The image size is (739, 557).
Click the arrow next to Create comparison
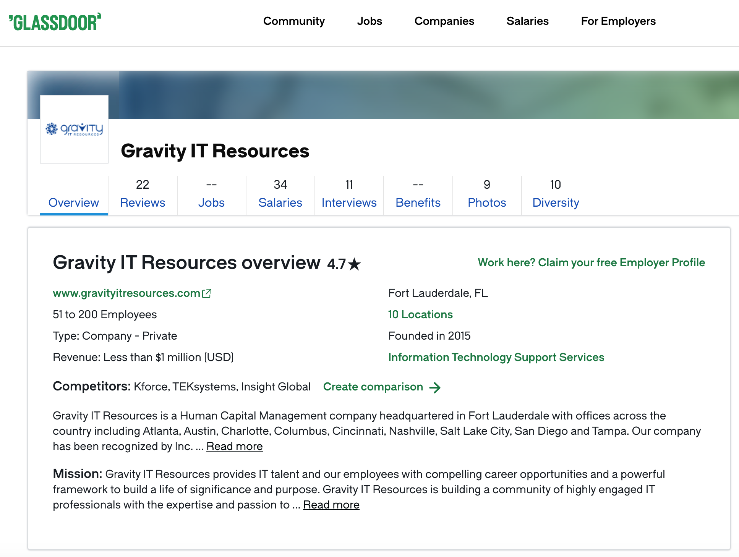pyautogui.click(x=435, y=387)
